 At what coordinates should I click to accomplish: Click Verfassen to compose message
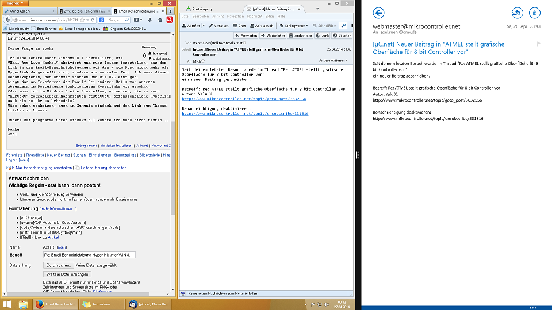(x=218, y=26)
